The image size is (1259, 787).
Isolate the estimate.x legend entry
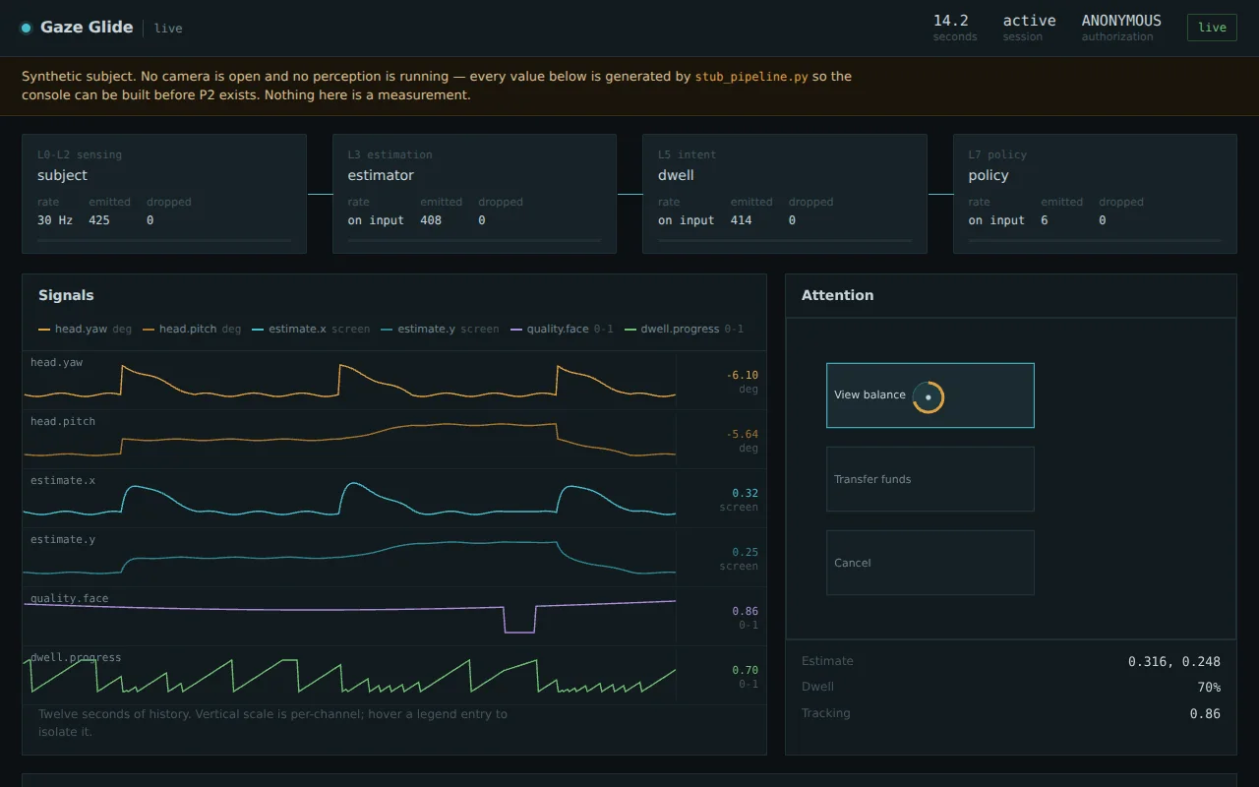click(x=311, y=329)
